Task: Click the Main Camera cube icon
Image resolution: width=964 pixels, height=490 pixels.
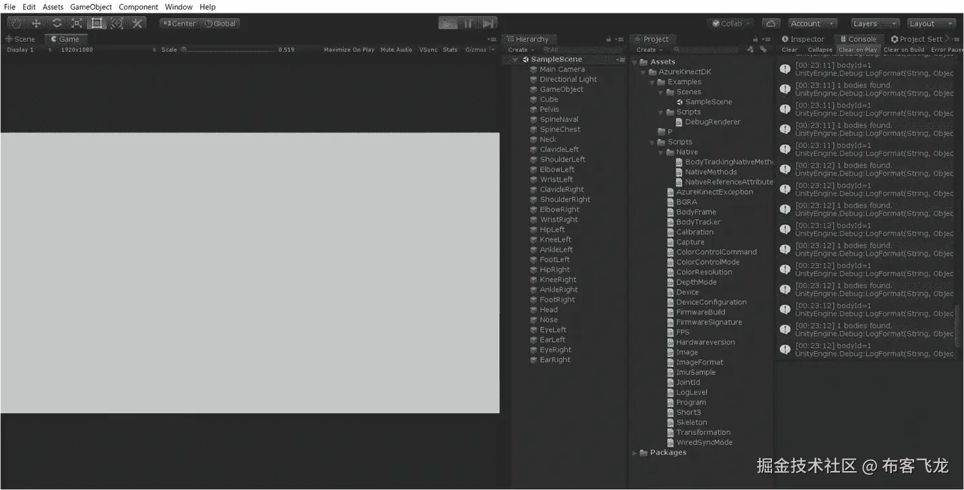Action: point(534,69)
